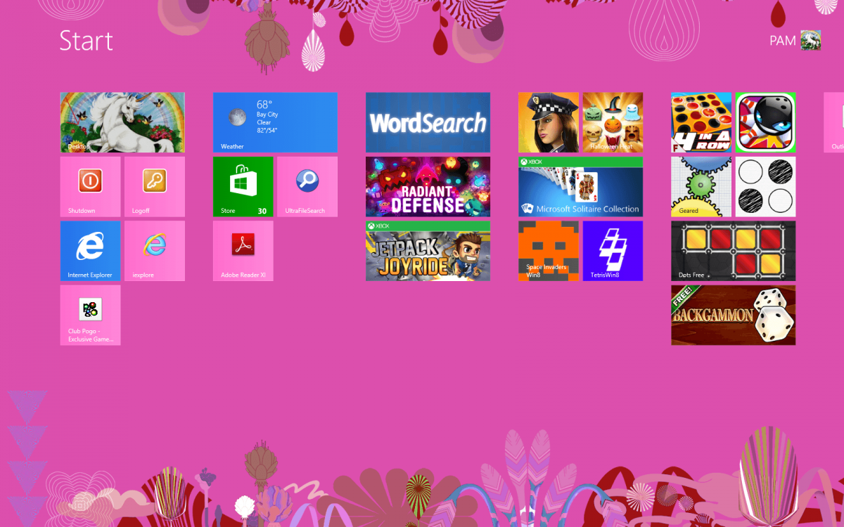This screenshot has height=527, width=844.
Task: Launch the Geared game tile
Action: 701,187
